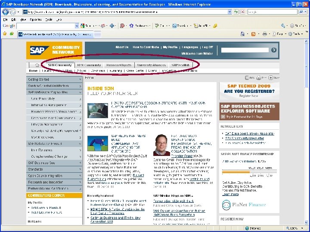
Task: Click the Learn more link under PlaNet Finance
Action: click(230, 194)
